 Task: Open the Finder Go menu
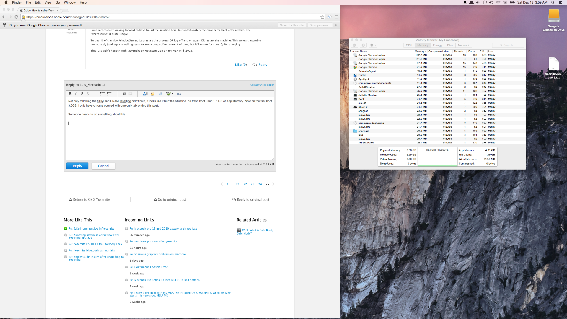tap(58, 2)
